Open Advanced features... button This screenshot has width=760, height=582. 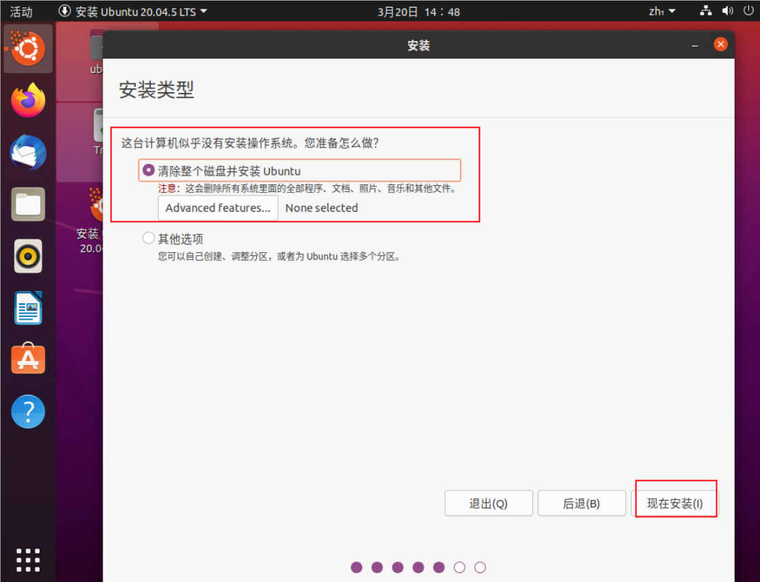217,208
